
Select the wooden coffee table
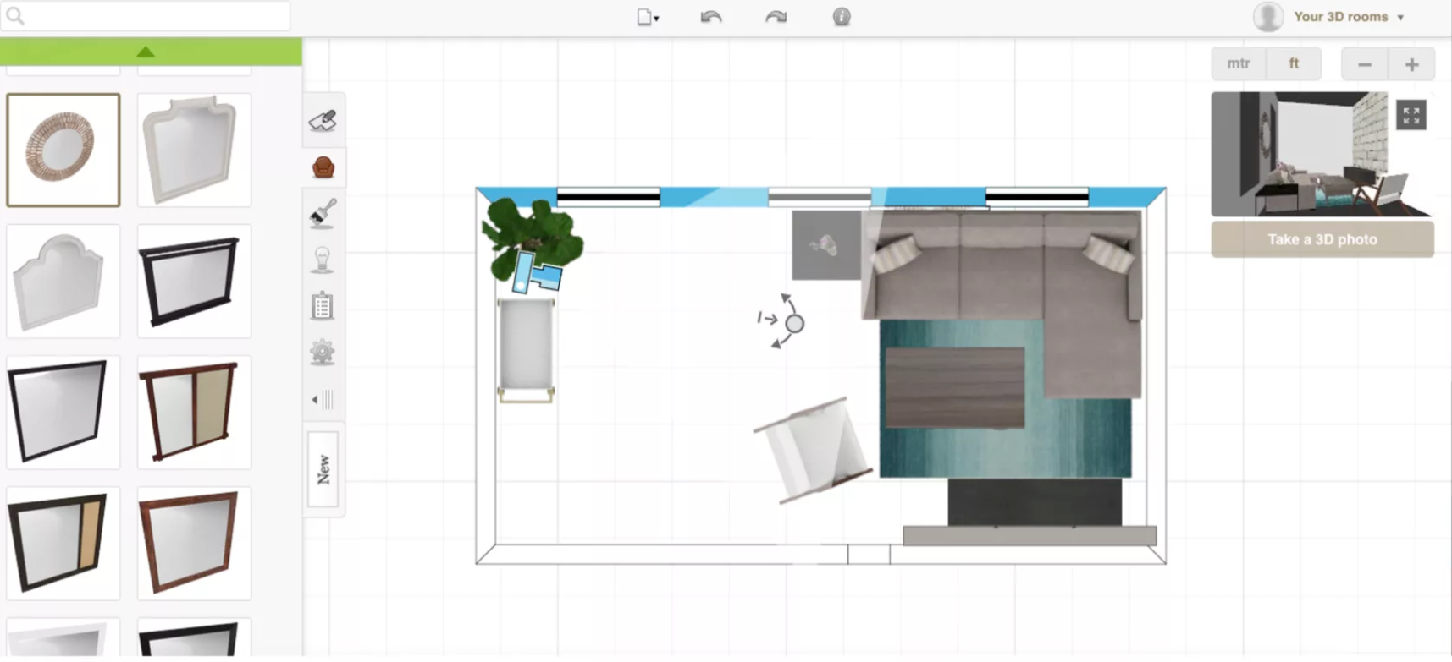[955, 387]
